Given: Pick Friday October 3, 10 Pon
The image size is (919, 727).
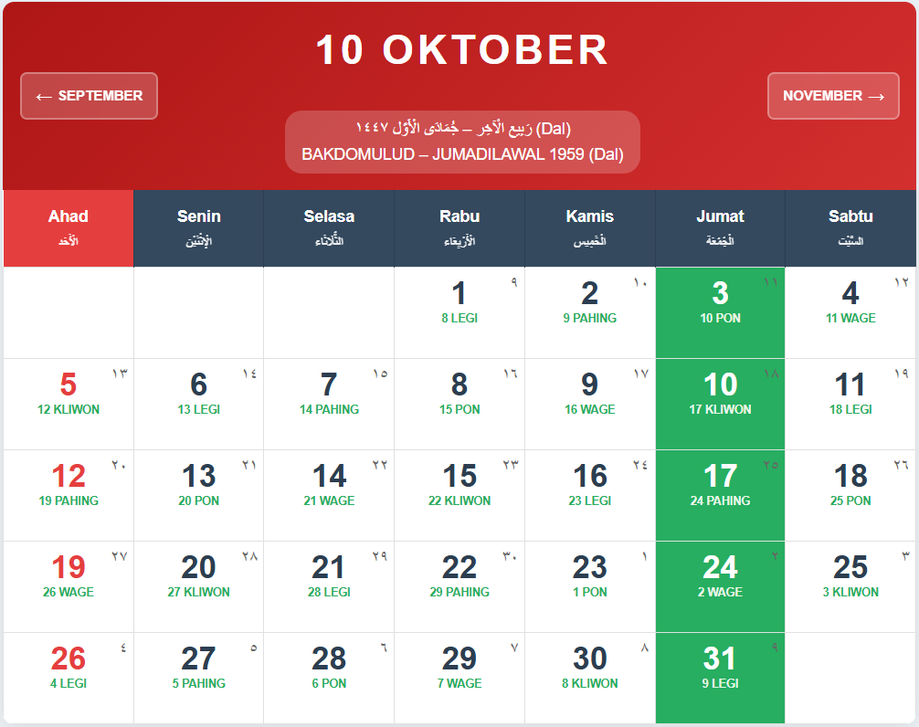Looking at the screenshot, I should [x=720, y=303].
